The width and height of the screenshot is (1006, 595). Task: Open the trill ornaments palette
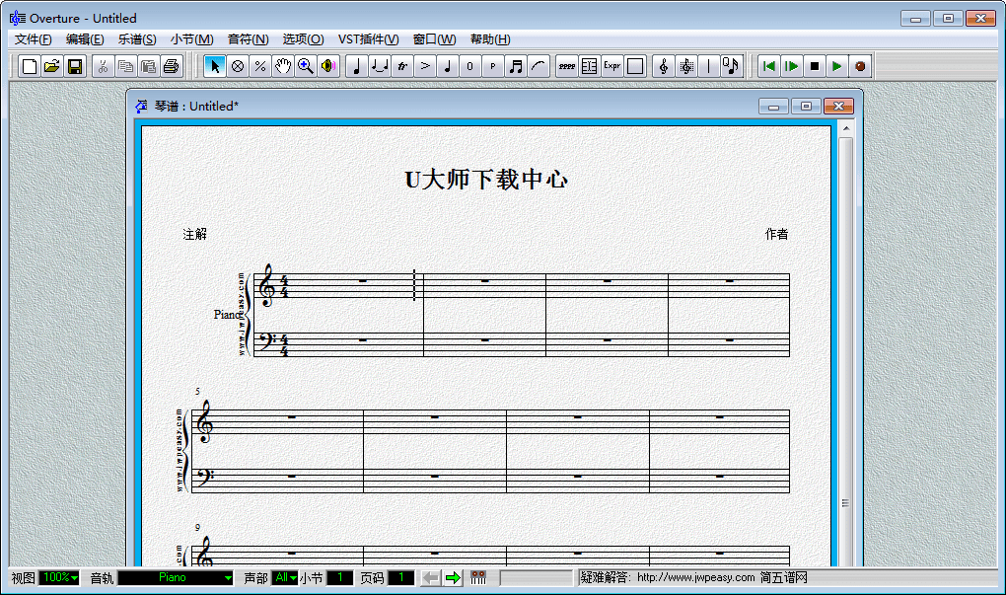(402, 66)
